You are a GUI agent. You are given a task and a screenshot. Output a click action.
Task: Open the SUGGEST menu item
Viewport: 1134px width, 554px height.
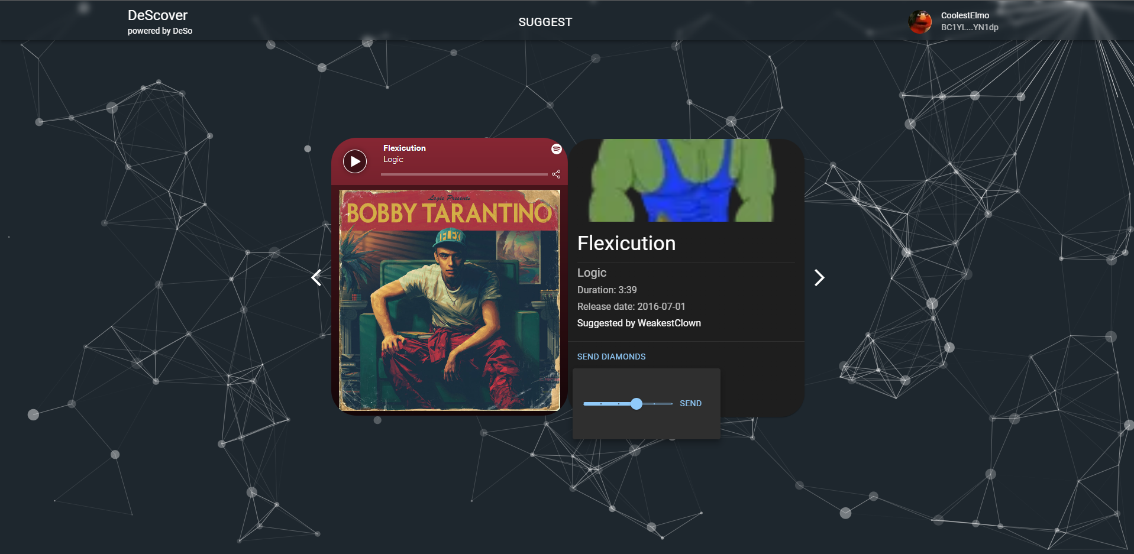(545, 22)
